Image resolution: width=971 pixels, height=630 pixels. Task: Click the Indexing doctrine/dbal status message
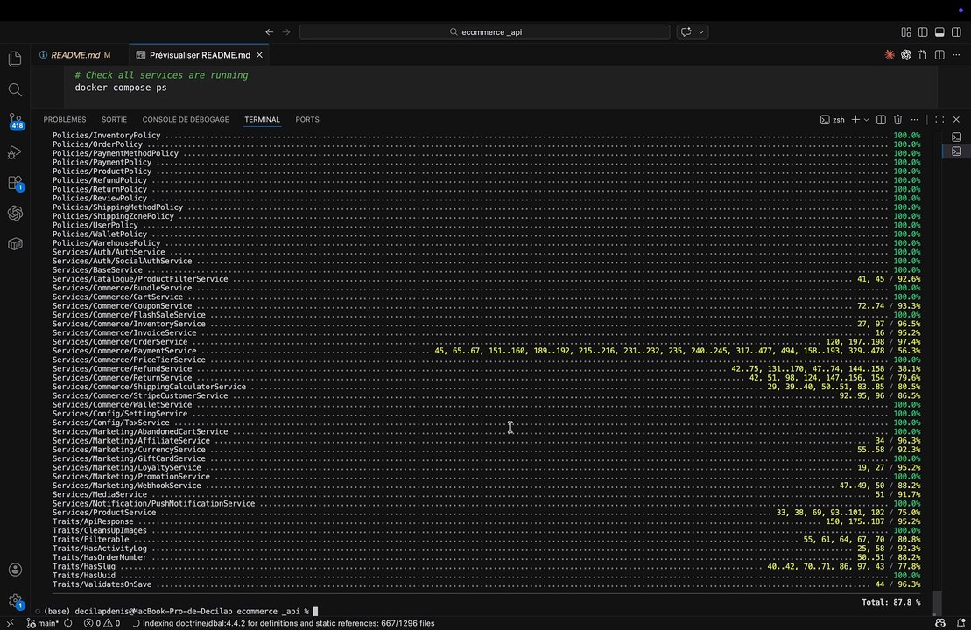284,623
